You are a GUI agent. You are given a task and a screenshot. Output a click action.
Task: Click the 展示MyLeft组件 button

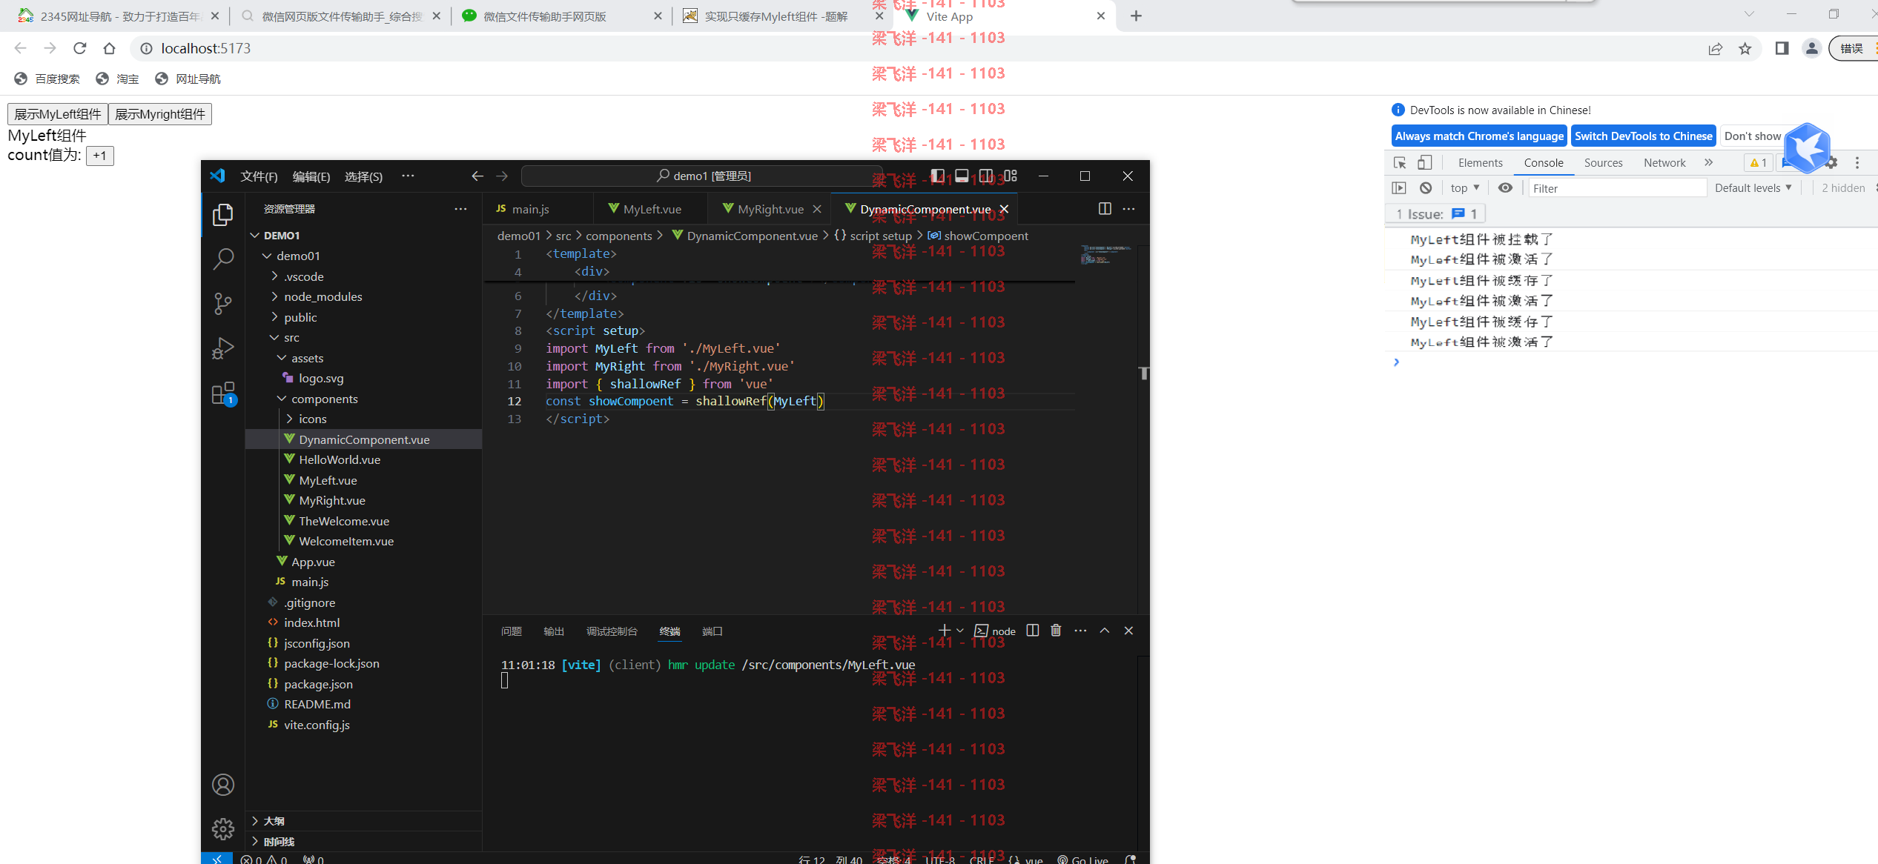point(58,114)
